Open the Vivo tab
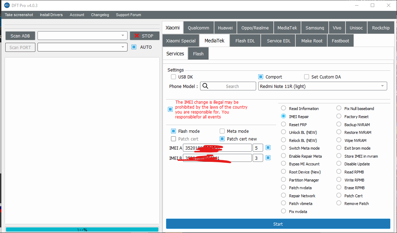 [337, 28]
